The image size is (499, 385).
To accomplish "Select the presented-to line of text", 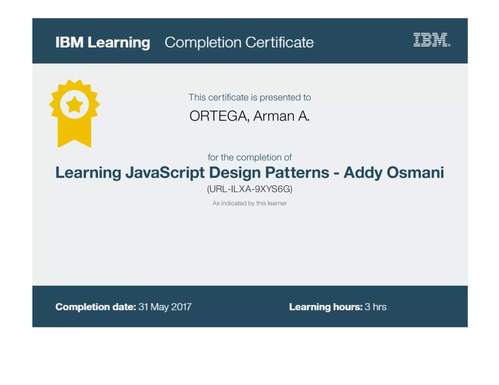I will point(249,97).
